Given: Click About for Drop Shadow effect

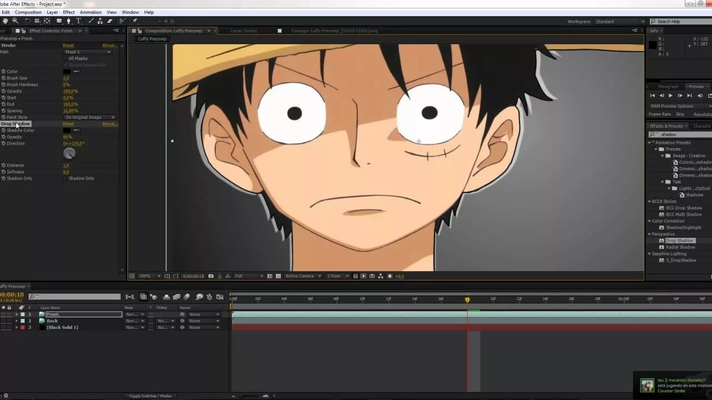Looking at the screenshot, I should click(110, 124).
